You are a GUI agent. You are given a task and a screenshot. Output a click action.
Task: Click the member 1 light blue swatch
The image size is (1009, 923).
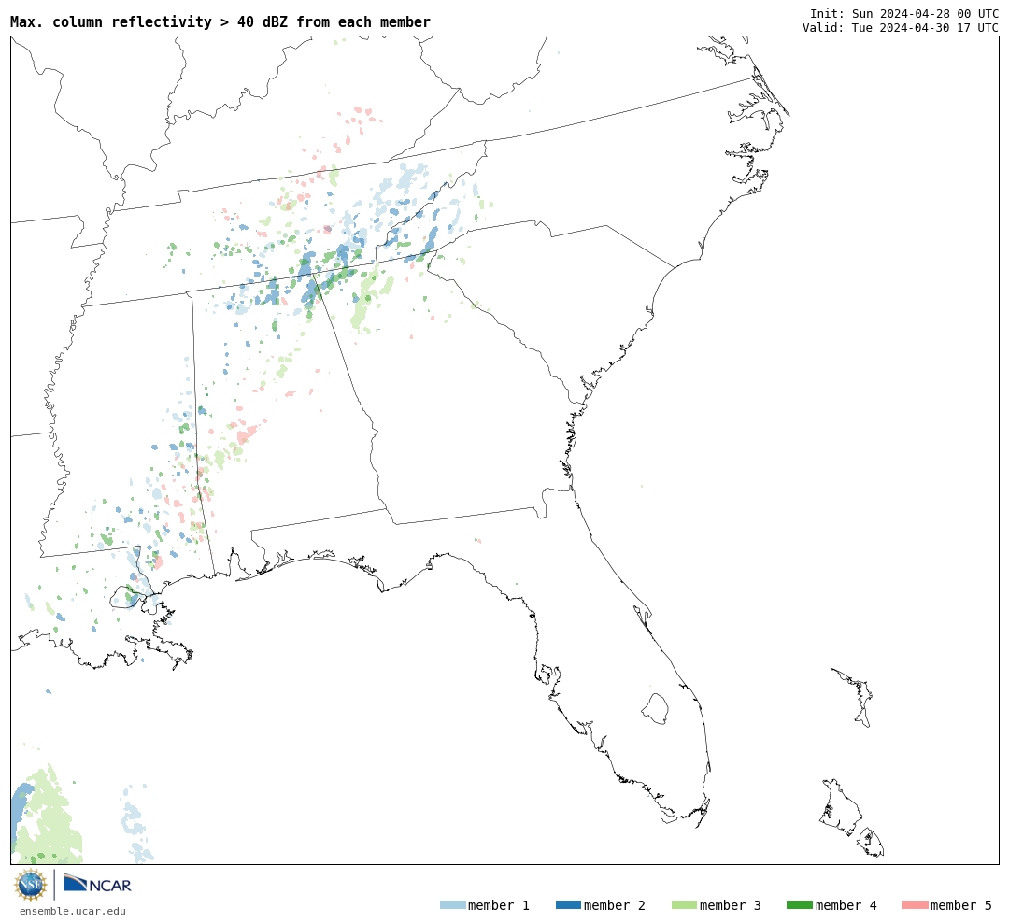452,905
